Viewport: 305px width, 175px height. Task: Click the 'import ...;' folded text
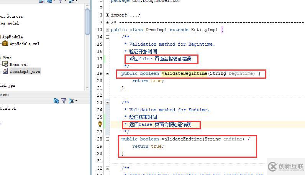coord(125,15)
